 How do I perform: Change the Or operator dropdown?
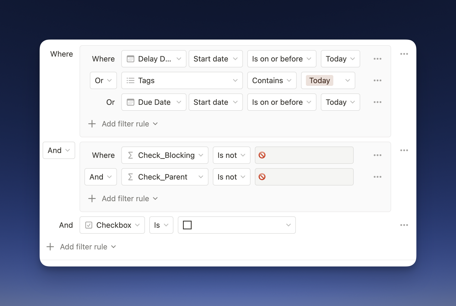(103, 80)
